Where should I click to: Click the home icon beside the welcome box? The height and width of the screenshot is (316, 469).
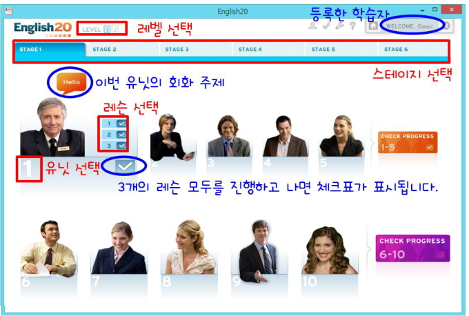tap(373, 26)
